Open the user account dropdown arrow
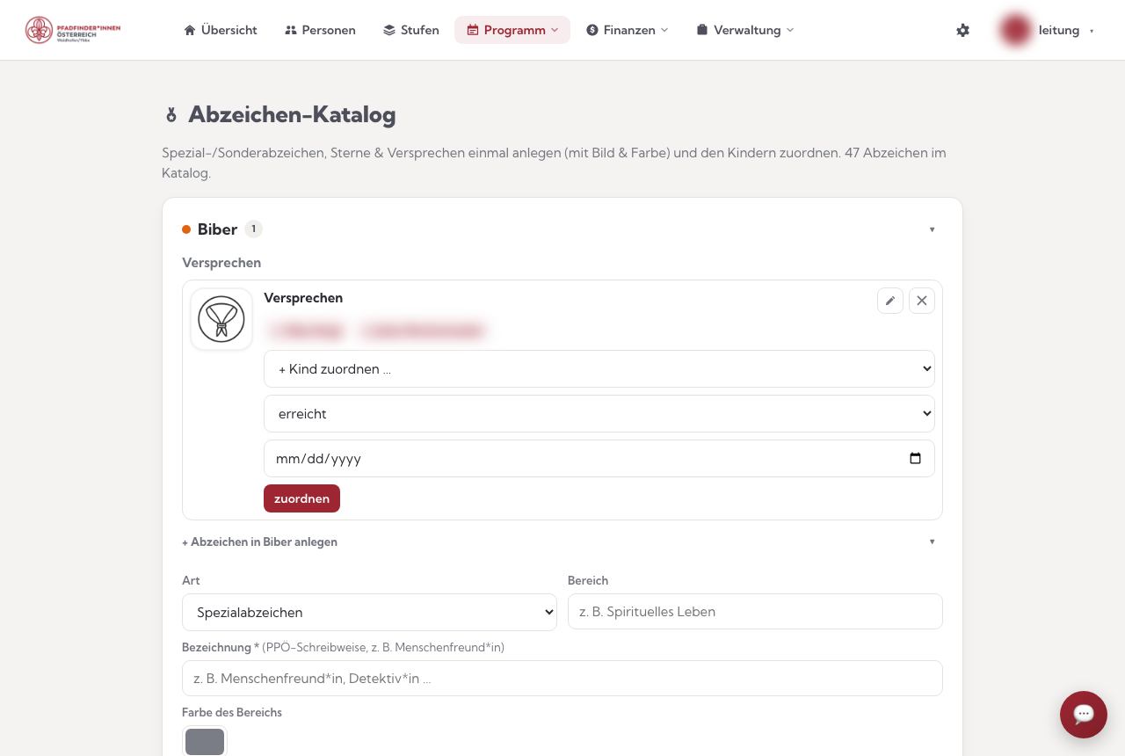 (x=1092, y=31)
